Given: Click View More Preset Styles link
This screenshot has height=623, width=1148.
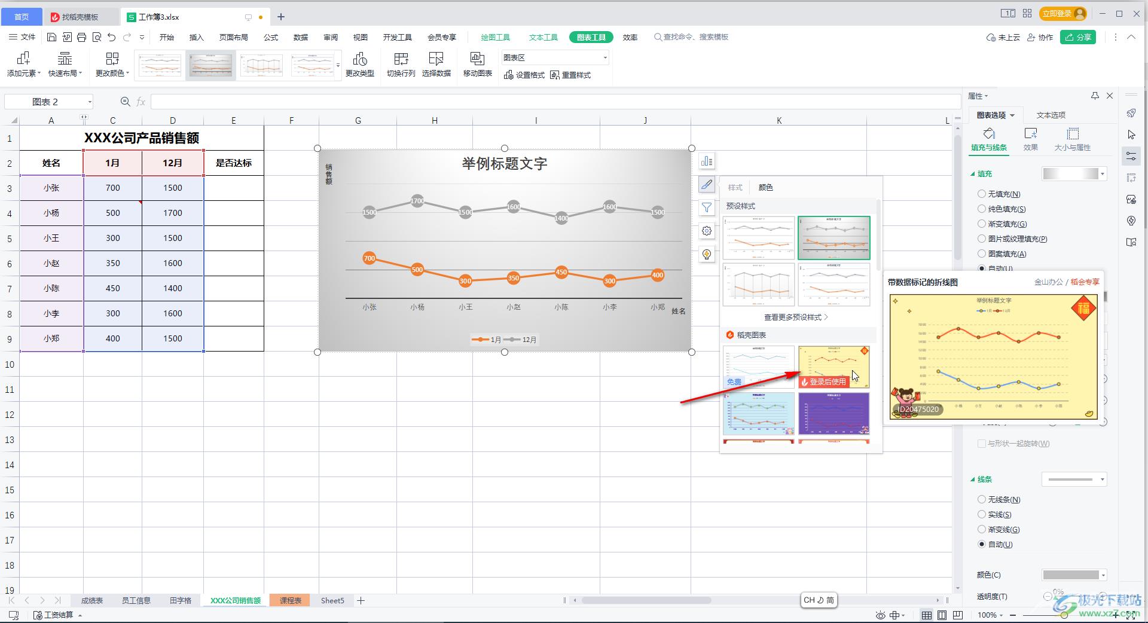Looking at the screenshot, I should (796, 317).
